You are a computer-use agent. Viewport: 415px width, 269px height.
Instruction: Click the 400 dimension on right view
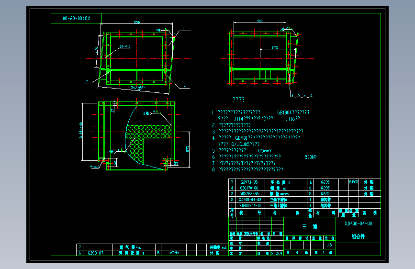(259, 21)
